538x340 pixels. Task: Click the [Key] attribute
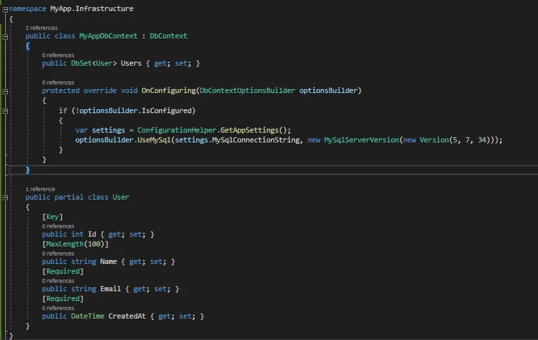[x=52, y=216]
